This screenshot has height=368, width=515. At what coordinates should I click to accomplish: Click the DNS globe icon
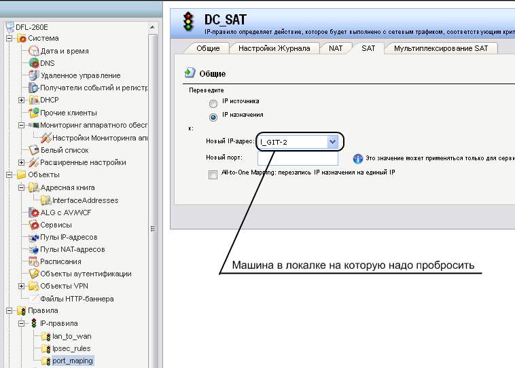point(34,63)
